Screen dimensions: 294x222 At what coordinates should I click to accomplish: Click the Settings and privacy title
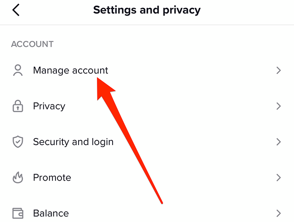(x=147, y=10)
